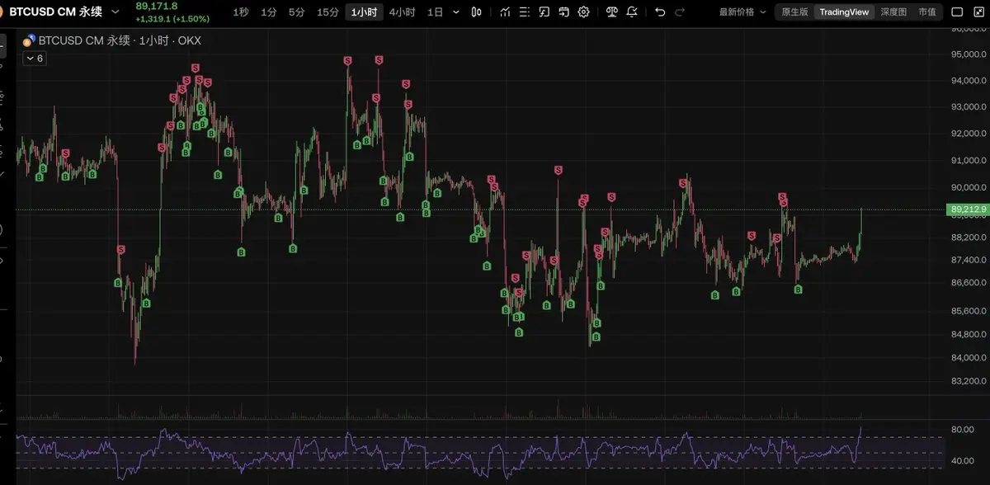990x485 pixels.
Task: Expand more timeframes dropdown after 1日
Action: [x=456, y=12]
